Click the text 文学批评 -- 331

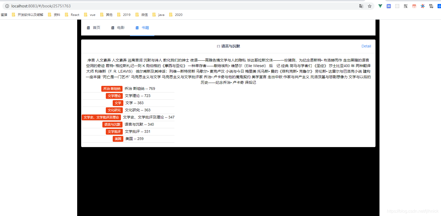click(138, 132)
